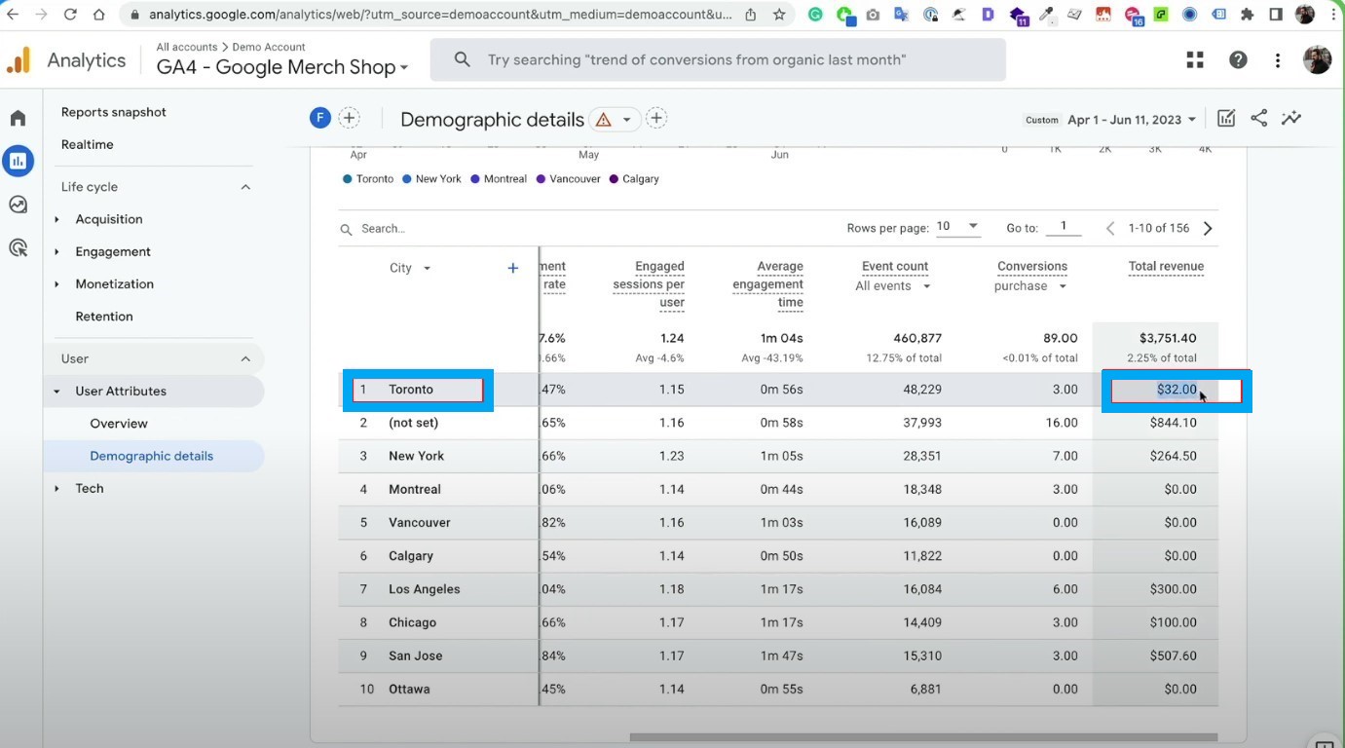The image size is (1345, 748).
Task: Click the browser home icon
Action: click(98, 15)
